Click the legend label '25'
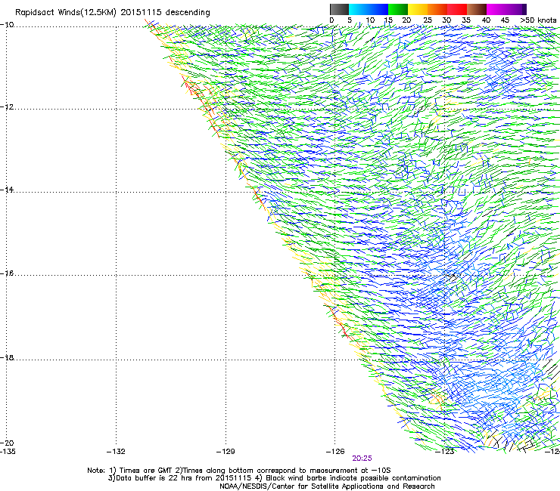Image resolution: width=560 pixels, height=491 pixels. pos(427,20)
